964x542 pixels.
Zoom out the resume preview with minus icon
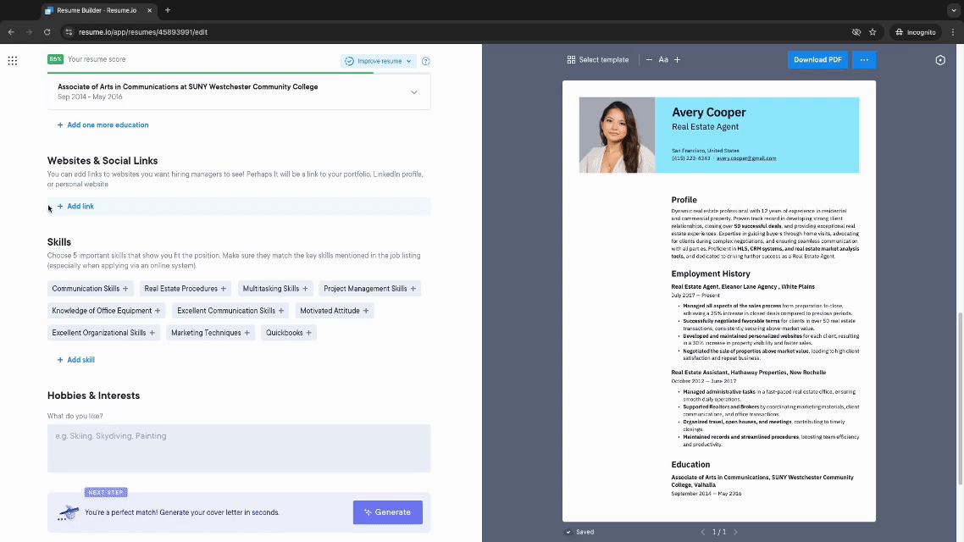pyautogui.click(x=649, y=59)
